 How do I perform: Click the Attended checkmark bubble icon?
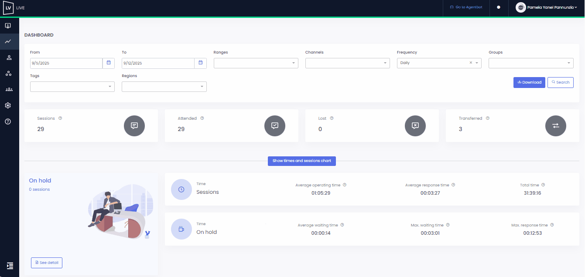(x=275, y=125)
